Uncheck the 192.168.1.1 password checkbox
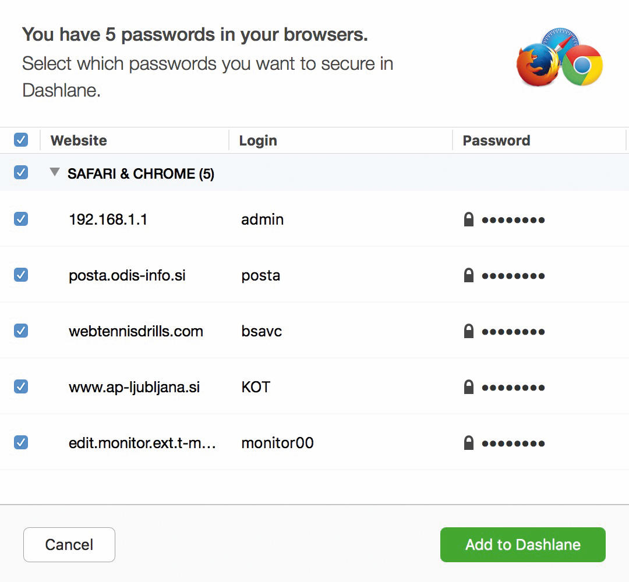This screenshot has width=629, height=582. pos(21,219)
